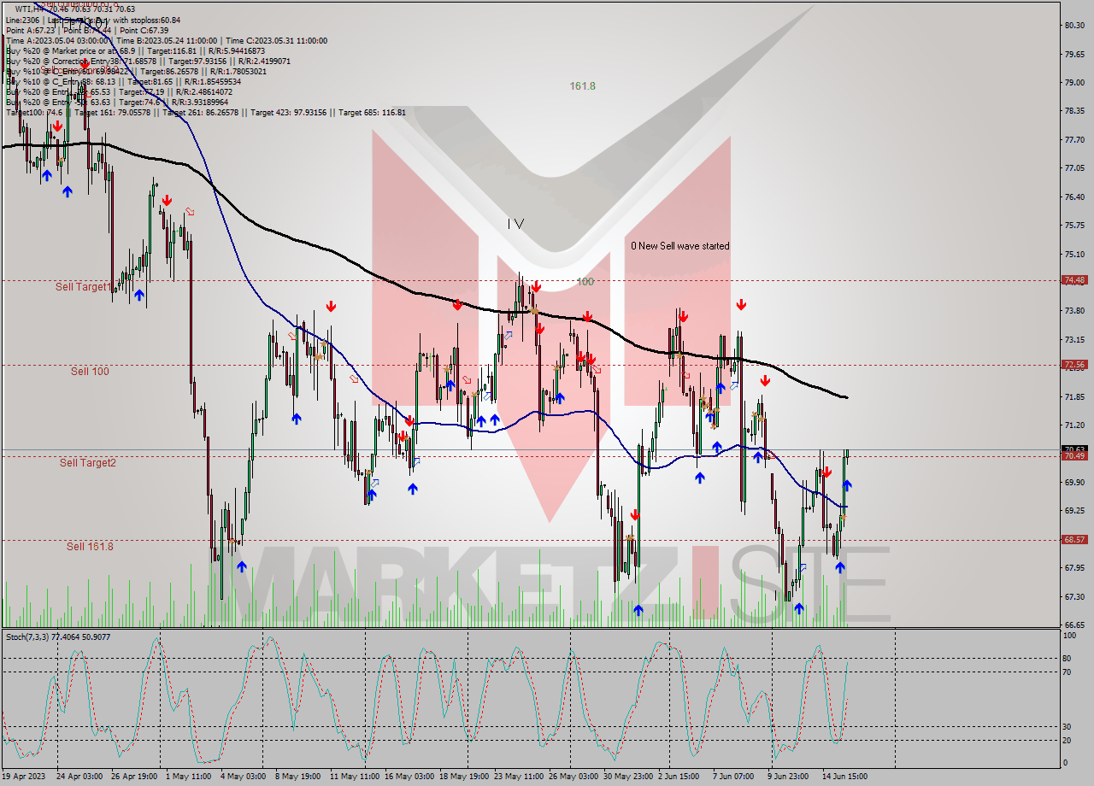
Task: Click the 7 Jun 07:00 time label
Action: click(732, 777)
